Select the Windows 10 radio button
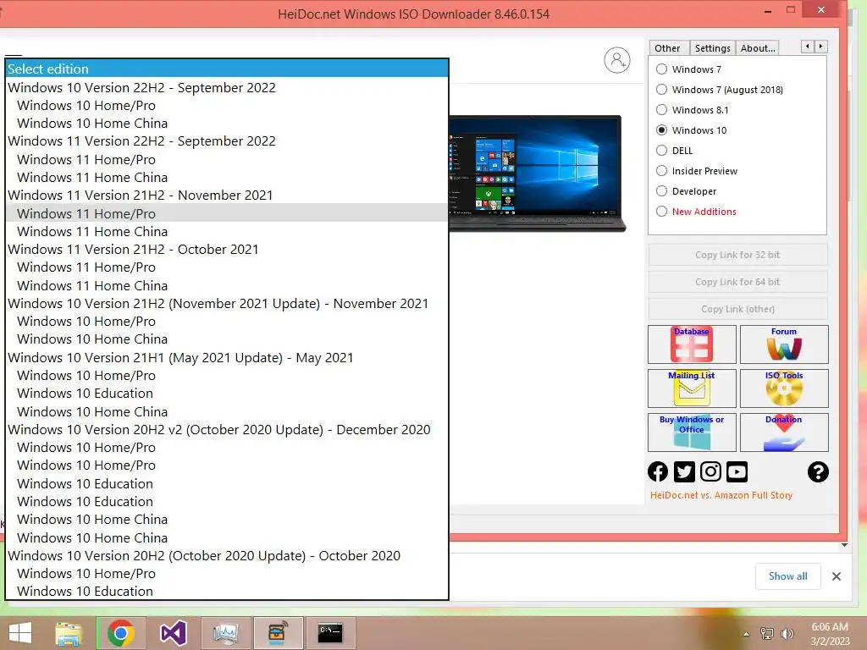This screenshot has height=650, width=867. 661,130
